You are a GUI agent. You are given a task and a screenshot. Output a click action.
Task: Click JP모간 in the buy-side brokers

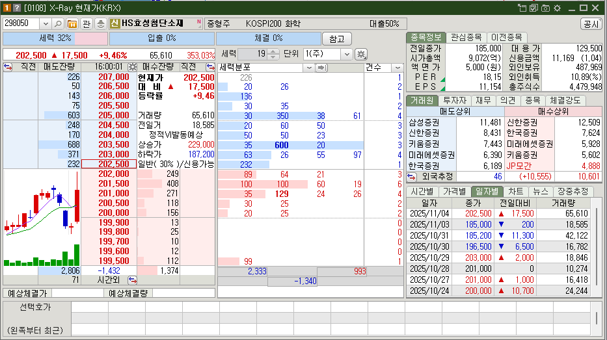coord(520,166)
